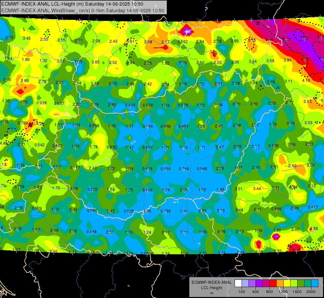The height and width of the screenshot is (298, 324).
Task: Click the wind shear value 0.104
Action: click(x=148, y=126)
